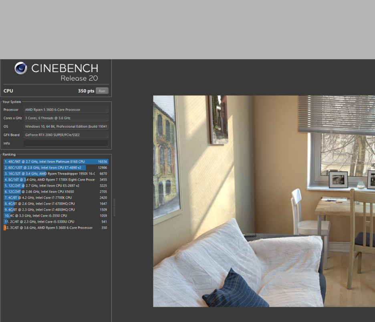Select ranking row Intel Core i7-7700K CPU

(x=56, y=197)
